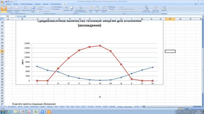This screenshot has width=204, height=114.
Task: Click Разделить (Split) window command
Action: (x=112, y=7)
